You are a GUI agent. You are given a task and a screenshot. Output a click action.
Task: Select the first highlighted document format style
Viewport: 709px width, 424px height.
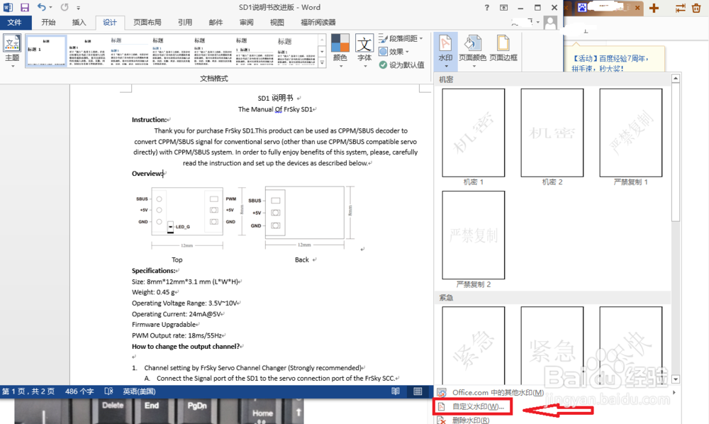[x=46, y=50]
